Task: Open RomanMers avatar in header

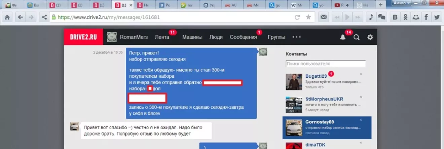Action: click(x=112, y=37)
